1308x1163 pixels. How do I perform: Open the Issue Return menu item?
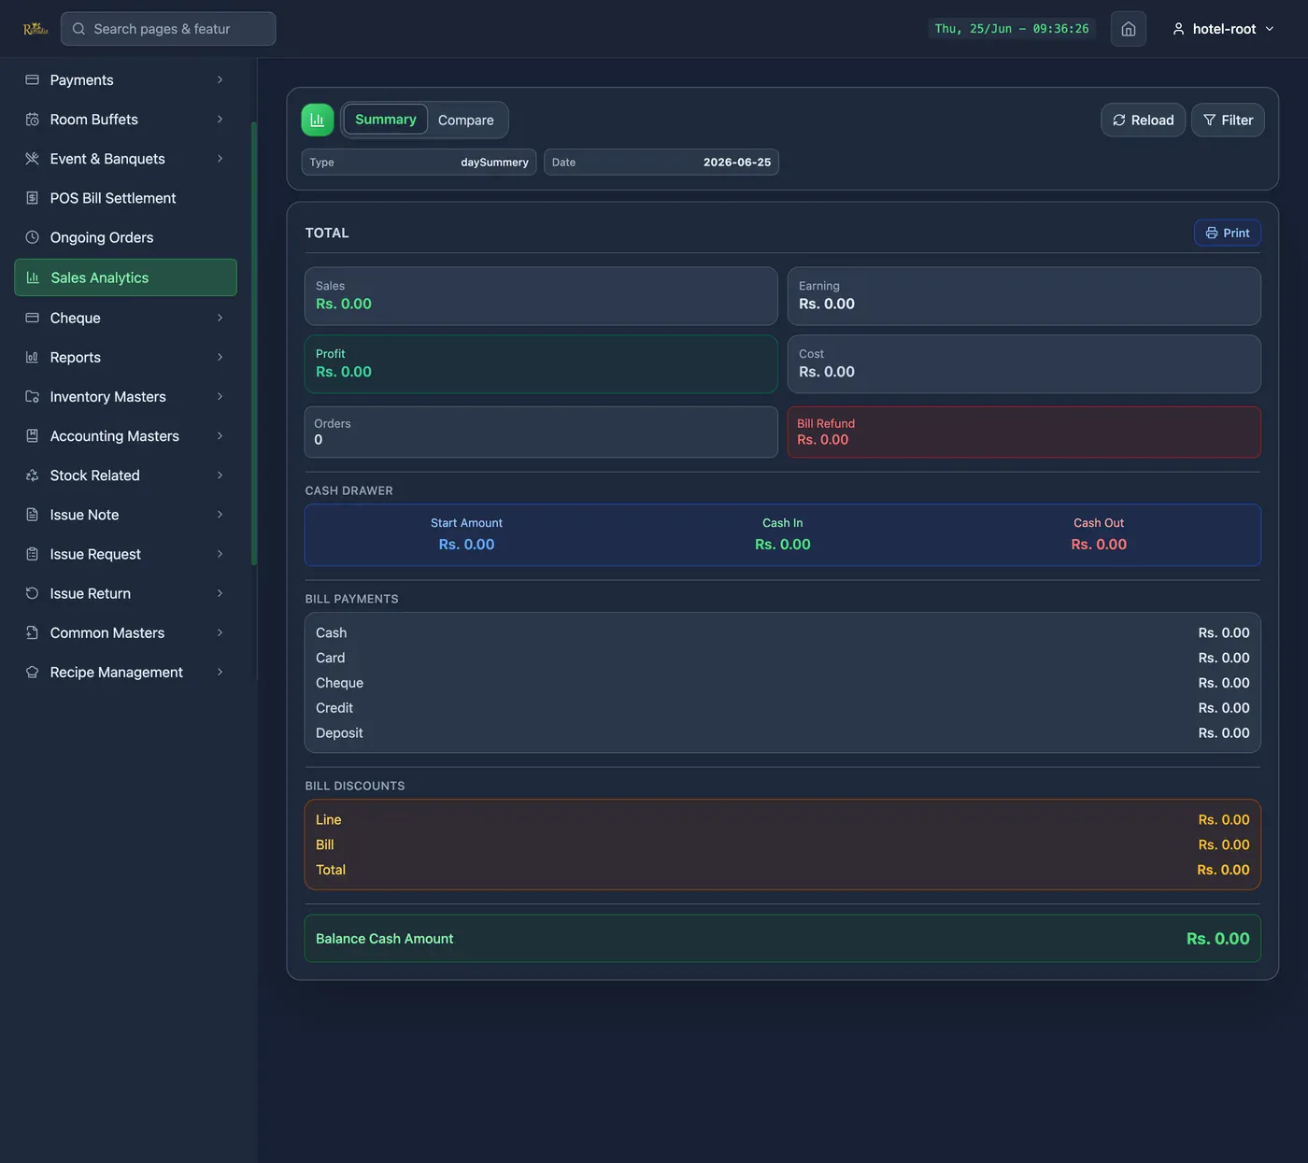click(125, 593)
